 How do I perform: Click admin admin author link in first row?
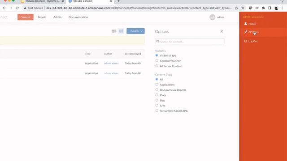point(111,64)
